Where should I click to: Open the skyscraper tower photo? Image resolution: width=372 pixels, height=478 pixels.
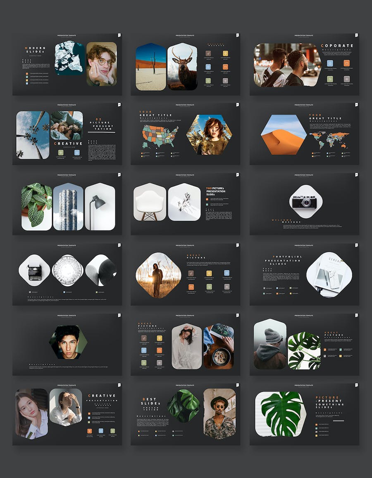click(x=68, y=206)
